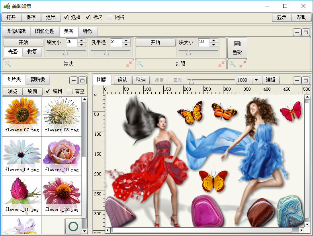Click the 块大小 block size slider
Viewport: 313px width, 236px height.
[x=198, y=52]
